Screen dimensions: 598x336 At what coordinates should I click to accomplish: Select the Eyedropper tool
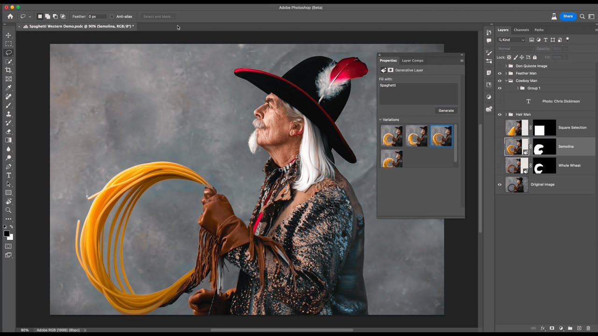click(x=8, y=88)
